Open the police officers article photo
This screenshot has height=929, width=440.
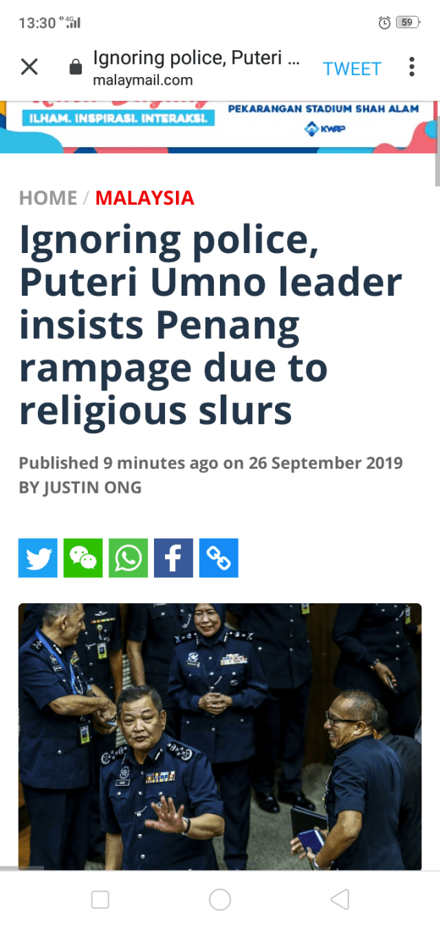[x=220, y=736]
